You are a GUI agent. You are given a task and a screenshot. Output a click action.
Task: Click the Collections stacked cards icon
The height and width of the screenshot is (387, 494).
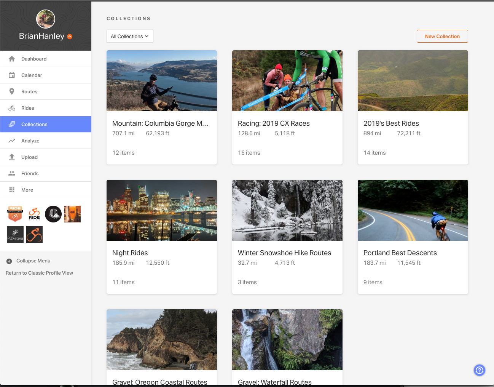click(x=12, y=124)
